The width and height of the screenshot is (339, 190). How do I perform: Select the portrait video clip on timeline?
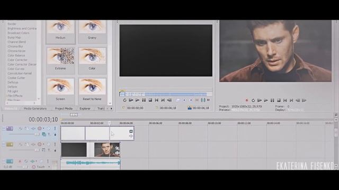pyautogui.click(x=107, y=149)
